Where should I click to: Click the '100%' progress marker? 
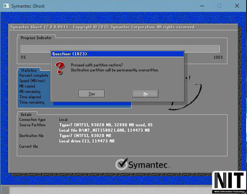218,57
